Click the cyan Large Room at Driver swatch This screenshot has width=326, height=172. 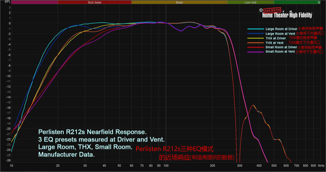point(255,29)
